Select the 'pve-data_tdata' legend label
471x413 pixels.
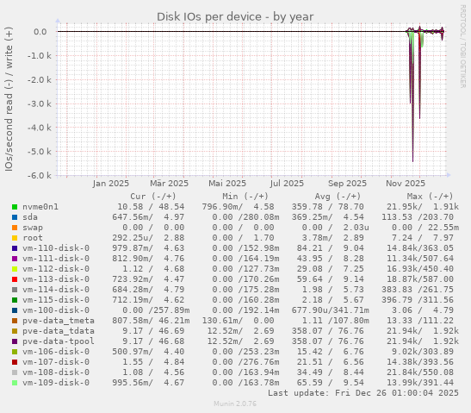pyautogui.click(x=59, y=331)
